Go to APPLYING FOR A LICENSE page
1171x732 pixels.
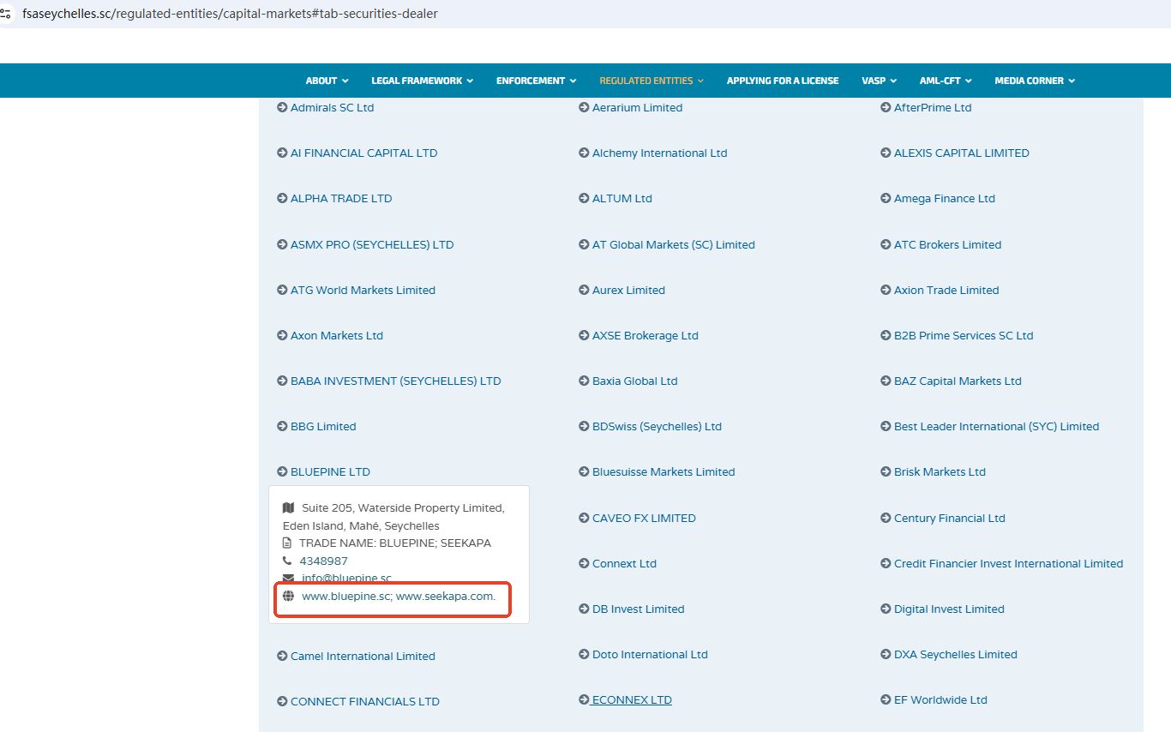783,81
